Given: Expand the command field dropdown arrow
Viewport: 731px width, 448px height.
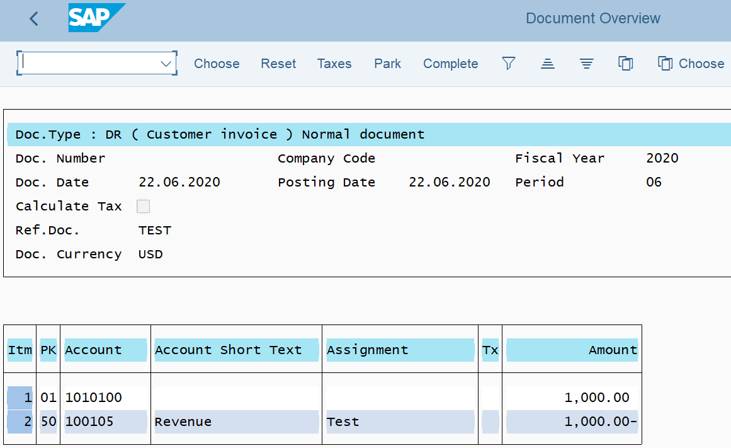Looking at the screenshot, I should [166, 64].
